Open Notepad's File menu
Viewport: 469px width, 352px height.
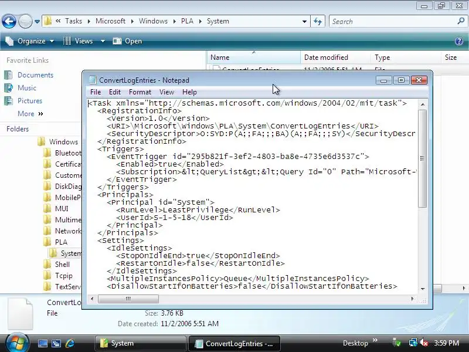96,92
